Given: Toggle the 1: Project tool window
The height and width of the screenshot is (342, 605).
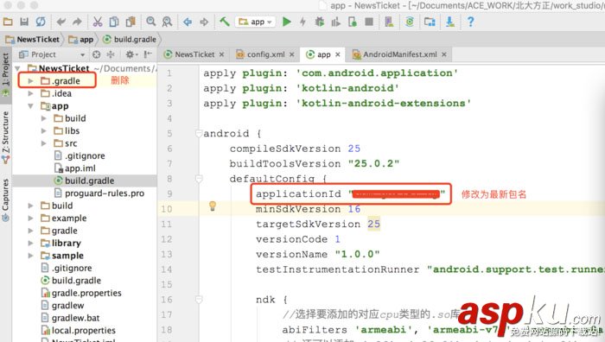Looking at the screenshot, I should tap(5, 75).
